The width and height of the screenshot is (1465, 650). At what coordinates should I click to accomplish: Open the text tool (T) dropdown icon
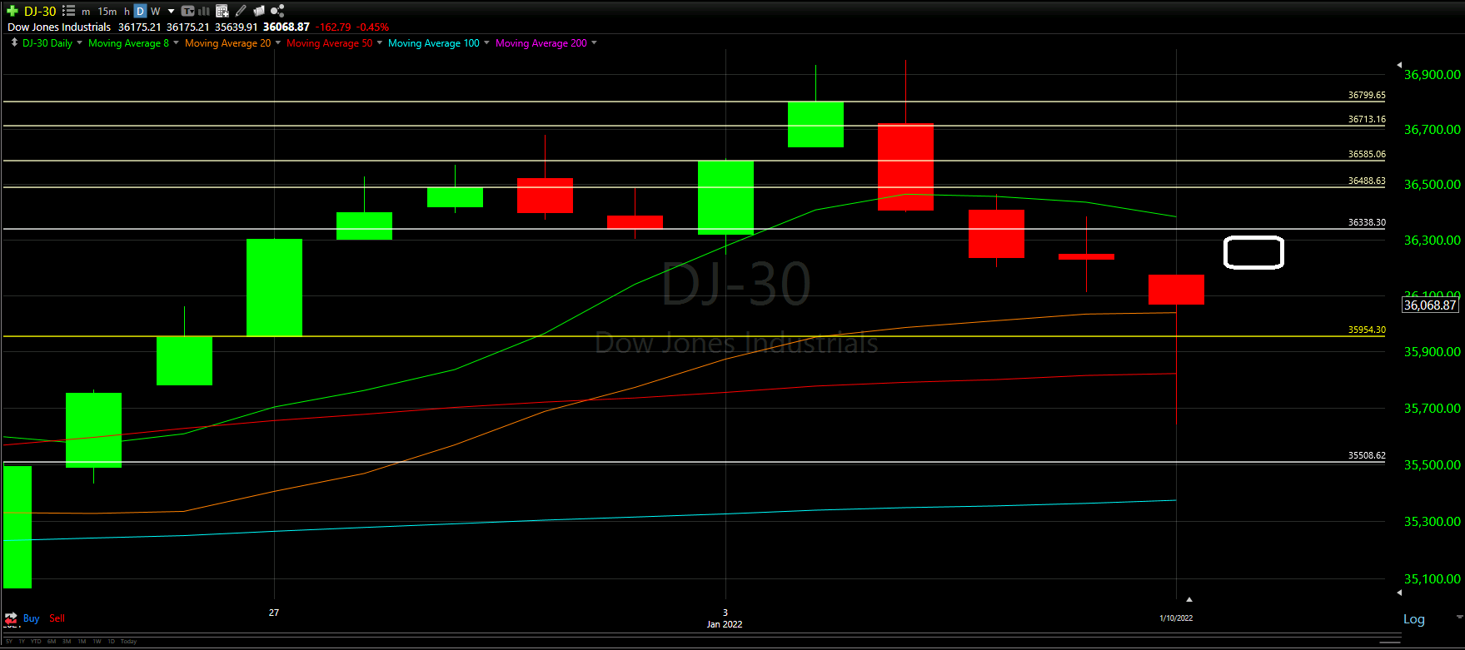[x=187, y=11]
